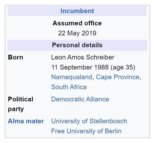
Task: Click the word Assumed in the heading
Action: [68, 23]
